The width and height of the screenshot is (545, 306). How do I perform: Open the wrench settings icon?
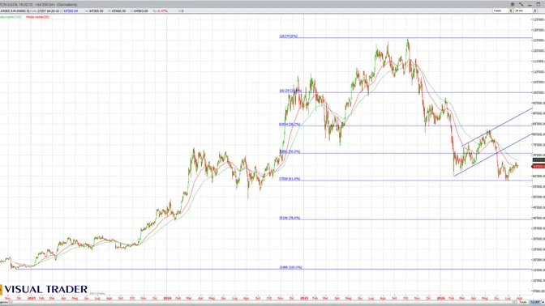point(521,5)
